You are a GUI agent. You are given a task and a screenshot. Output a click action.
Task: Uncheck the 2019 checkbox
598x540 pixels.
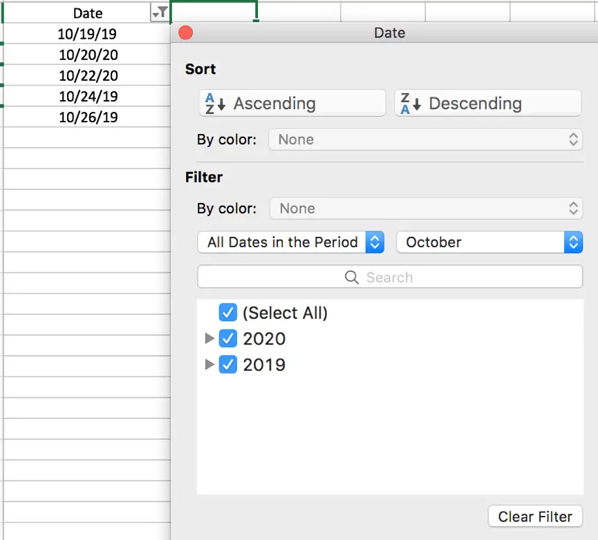click(228, 365)
